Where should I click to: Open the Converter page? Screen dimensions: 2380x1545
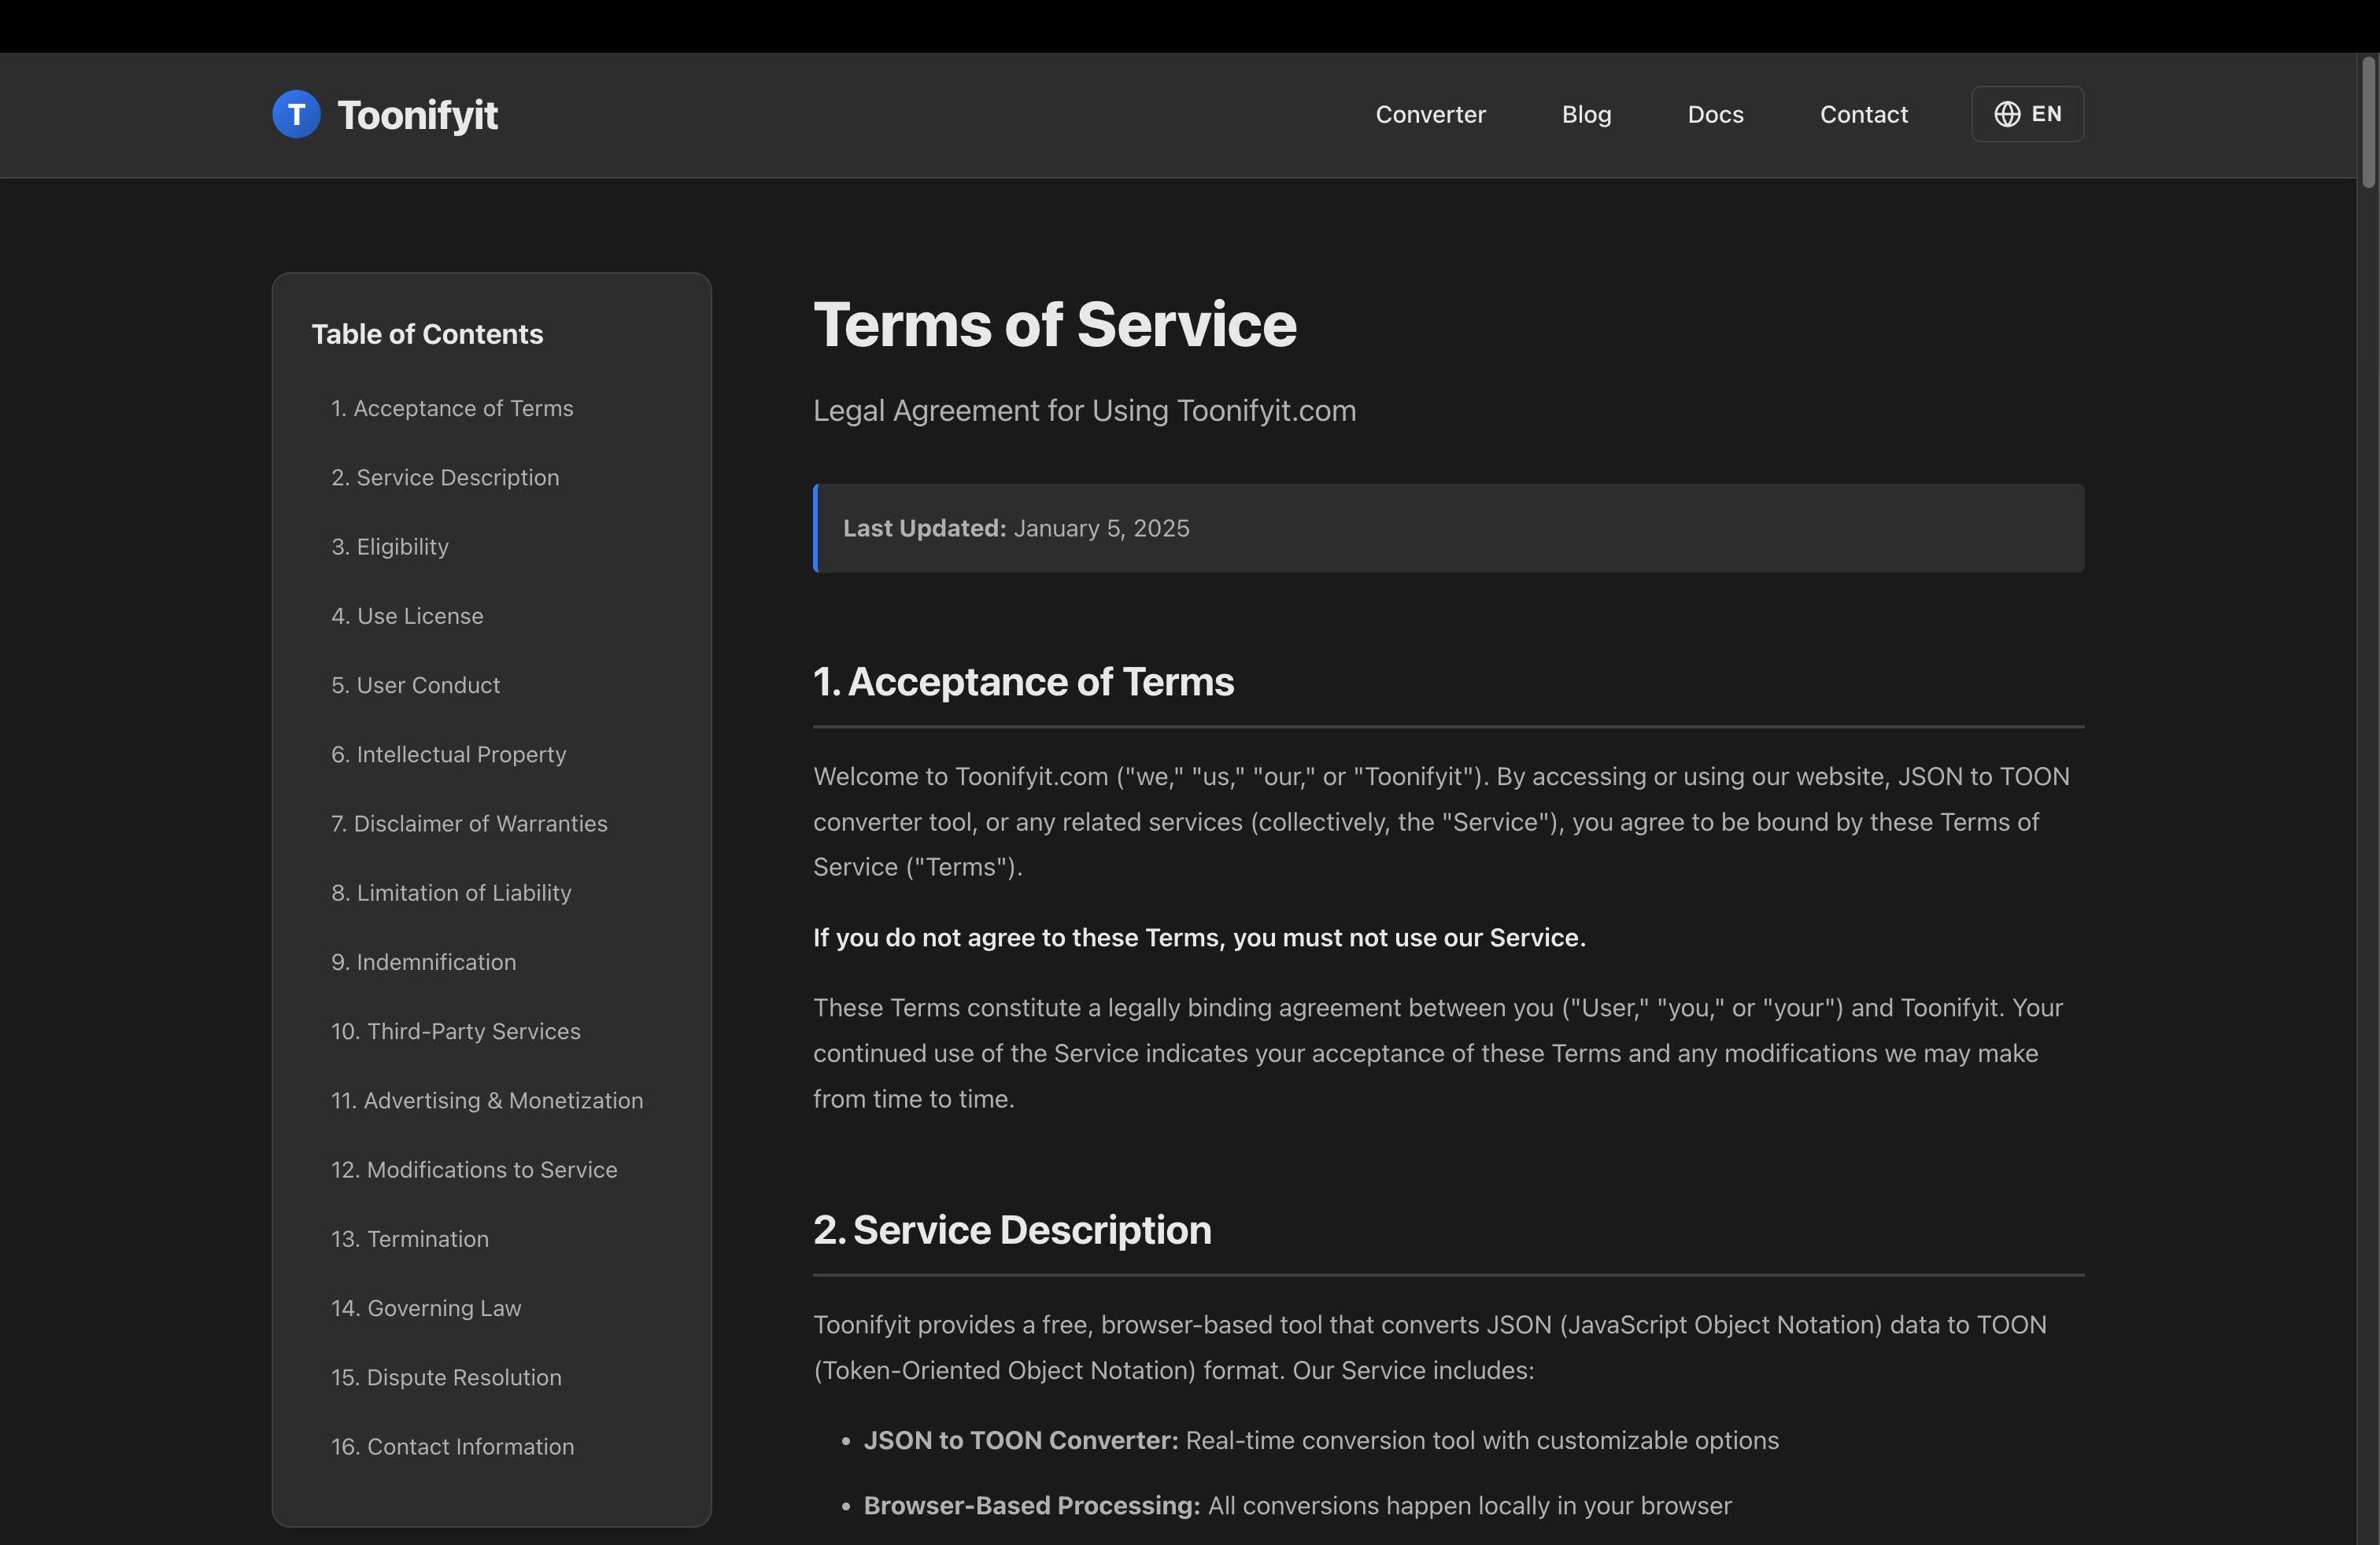[1430, 114]
